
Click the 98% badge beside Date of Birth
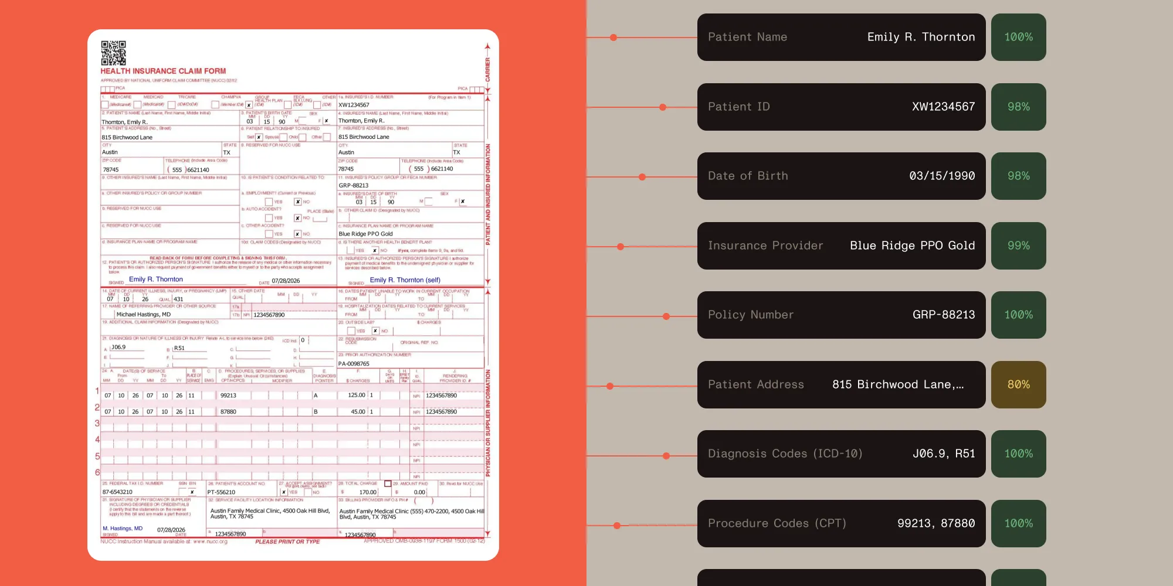[x=1018, y=176]
